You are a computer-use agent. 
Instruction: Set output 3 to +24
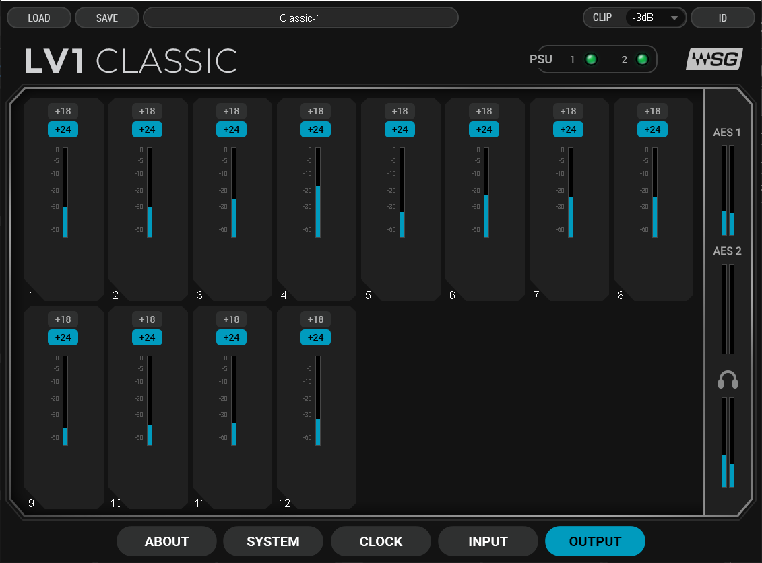pyautogui.click(x=231, y=130)
